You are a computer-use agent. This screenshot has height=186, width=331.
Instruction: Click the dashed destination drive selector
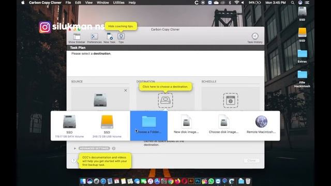165,100
